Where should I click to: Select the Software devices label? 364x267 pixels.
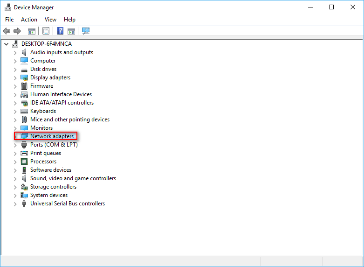pos(51,170)
